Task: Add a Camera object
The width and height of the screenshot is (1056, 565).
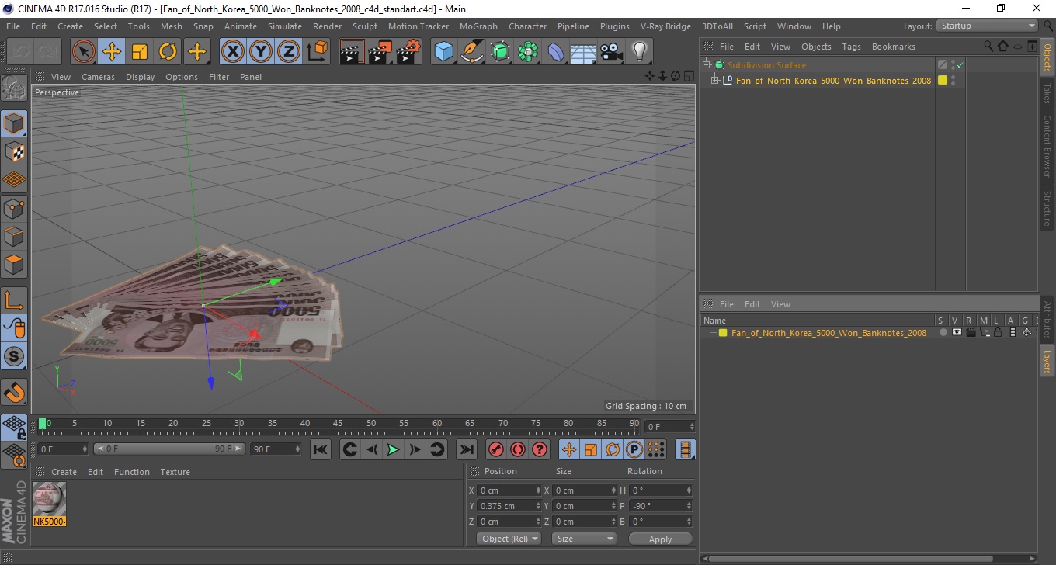Action: 611,52
